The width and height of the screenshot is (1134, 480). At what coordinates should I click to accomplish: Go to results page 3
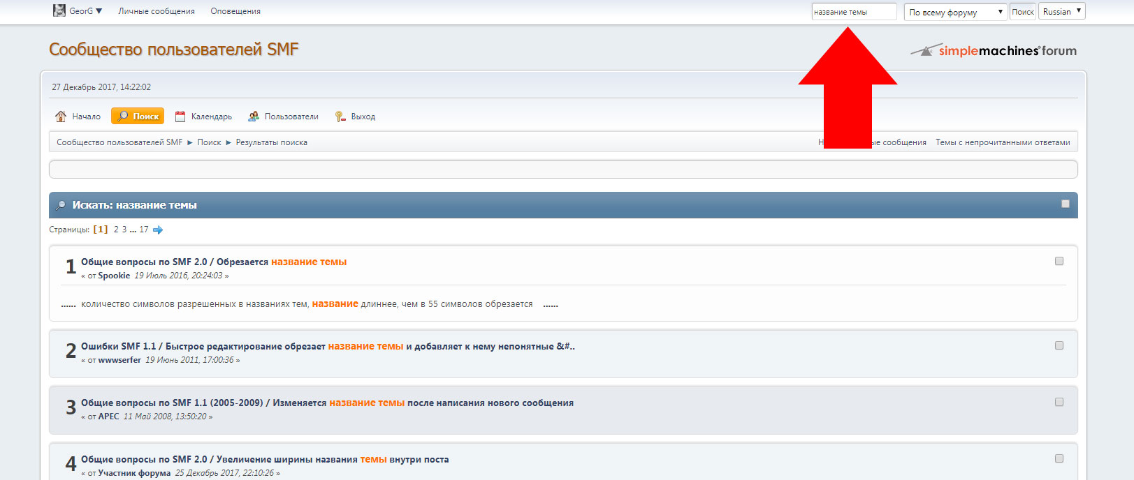click(x=124, y=230)
